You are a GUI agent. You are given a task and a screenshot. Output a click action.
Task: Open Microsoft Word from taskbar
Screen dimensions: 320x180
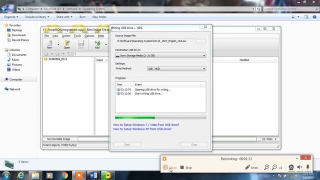coord(93,175)
